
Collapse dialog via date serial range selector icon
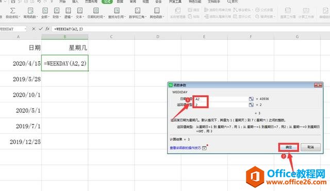point(251,99)
